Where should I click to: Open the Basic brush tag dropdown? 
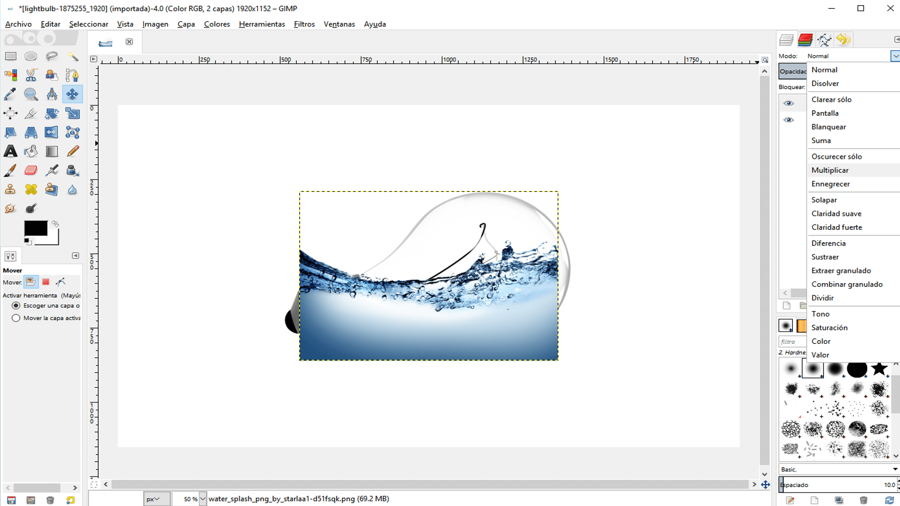click(895, 469)
